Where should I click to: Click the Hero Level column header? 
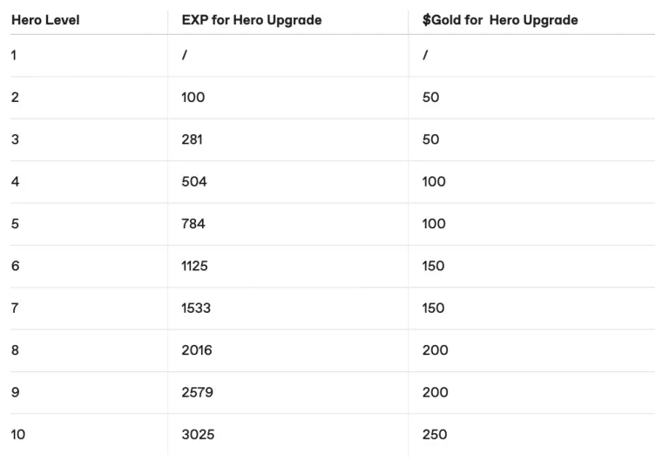pos(45,20)
